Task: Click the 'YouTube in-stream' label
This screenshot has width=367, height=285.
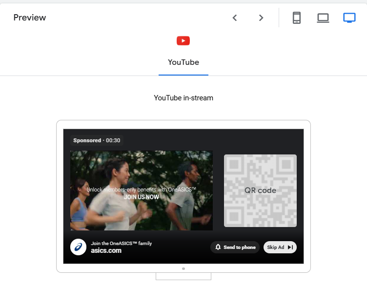Action: tap(183, 98)
